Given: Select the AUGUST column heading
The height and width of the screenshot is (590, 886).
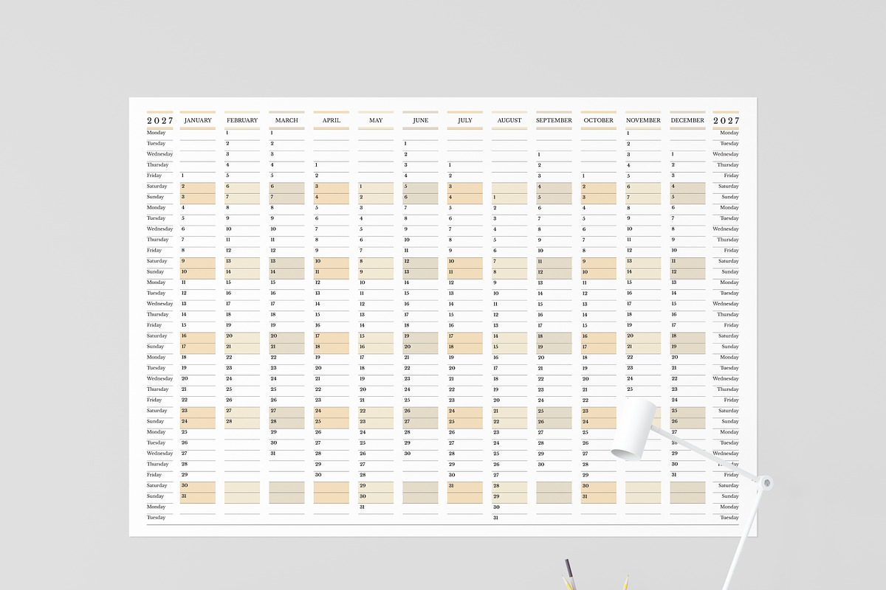Looking at the screenshot, I should coord(509,120).
